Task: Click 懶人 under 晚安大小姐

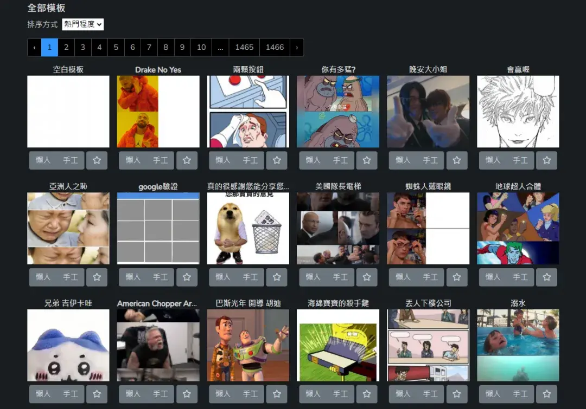Action: 403,160
